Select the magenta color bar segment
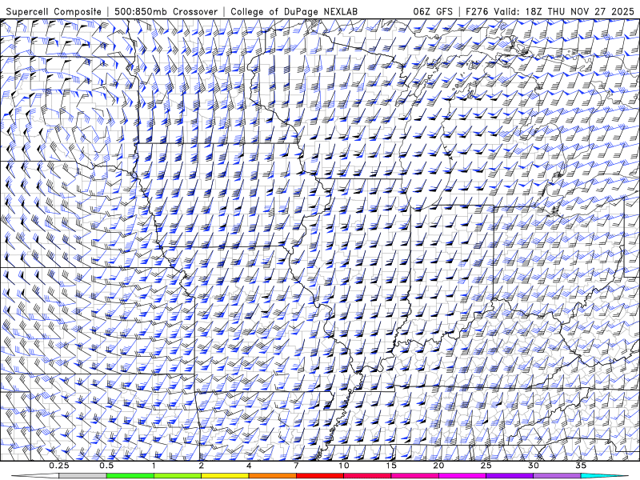This screenshot has width=640, height=480. 462,476
